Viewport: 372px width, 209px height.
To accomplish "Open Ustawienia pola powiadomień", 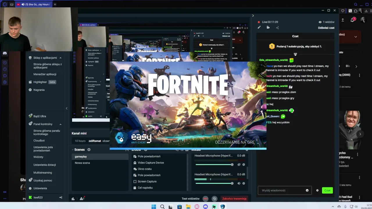I will pos(43,149).
